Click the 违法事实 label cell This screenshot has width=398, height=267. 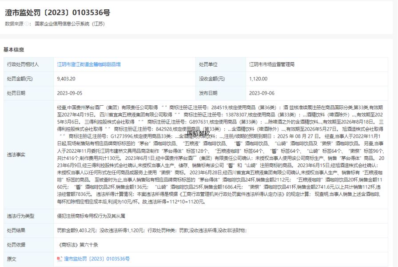(29, 155)
